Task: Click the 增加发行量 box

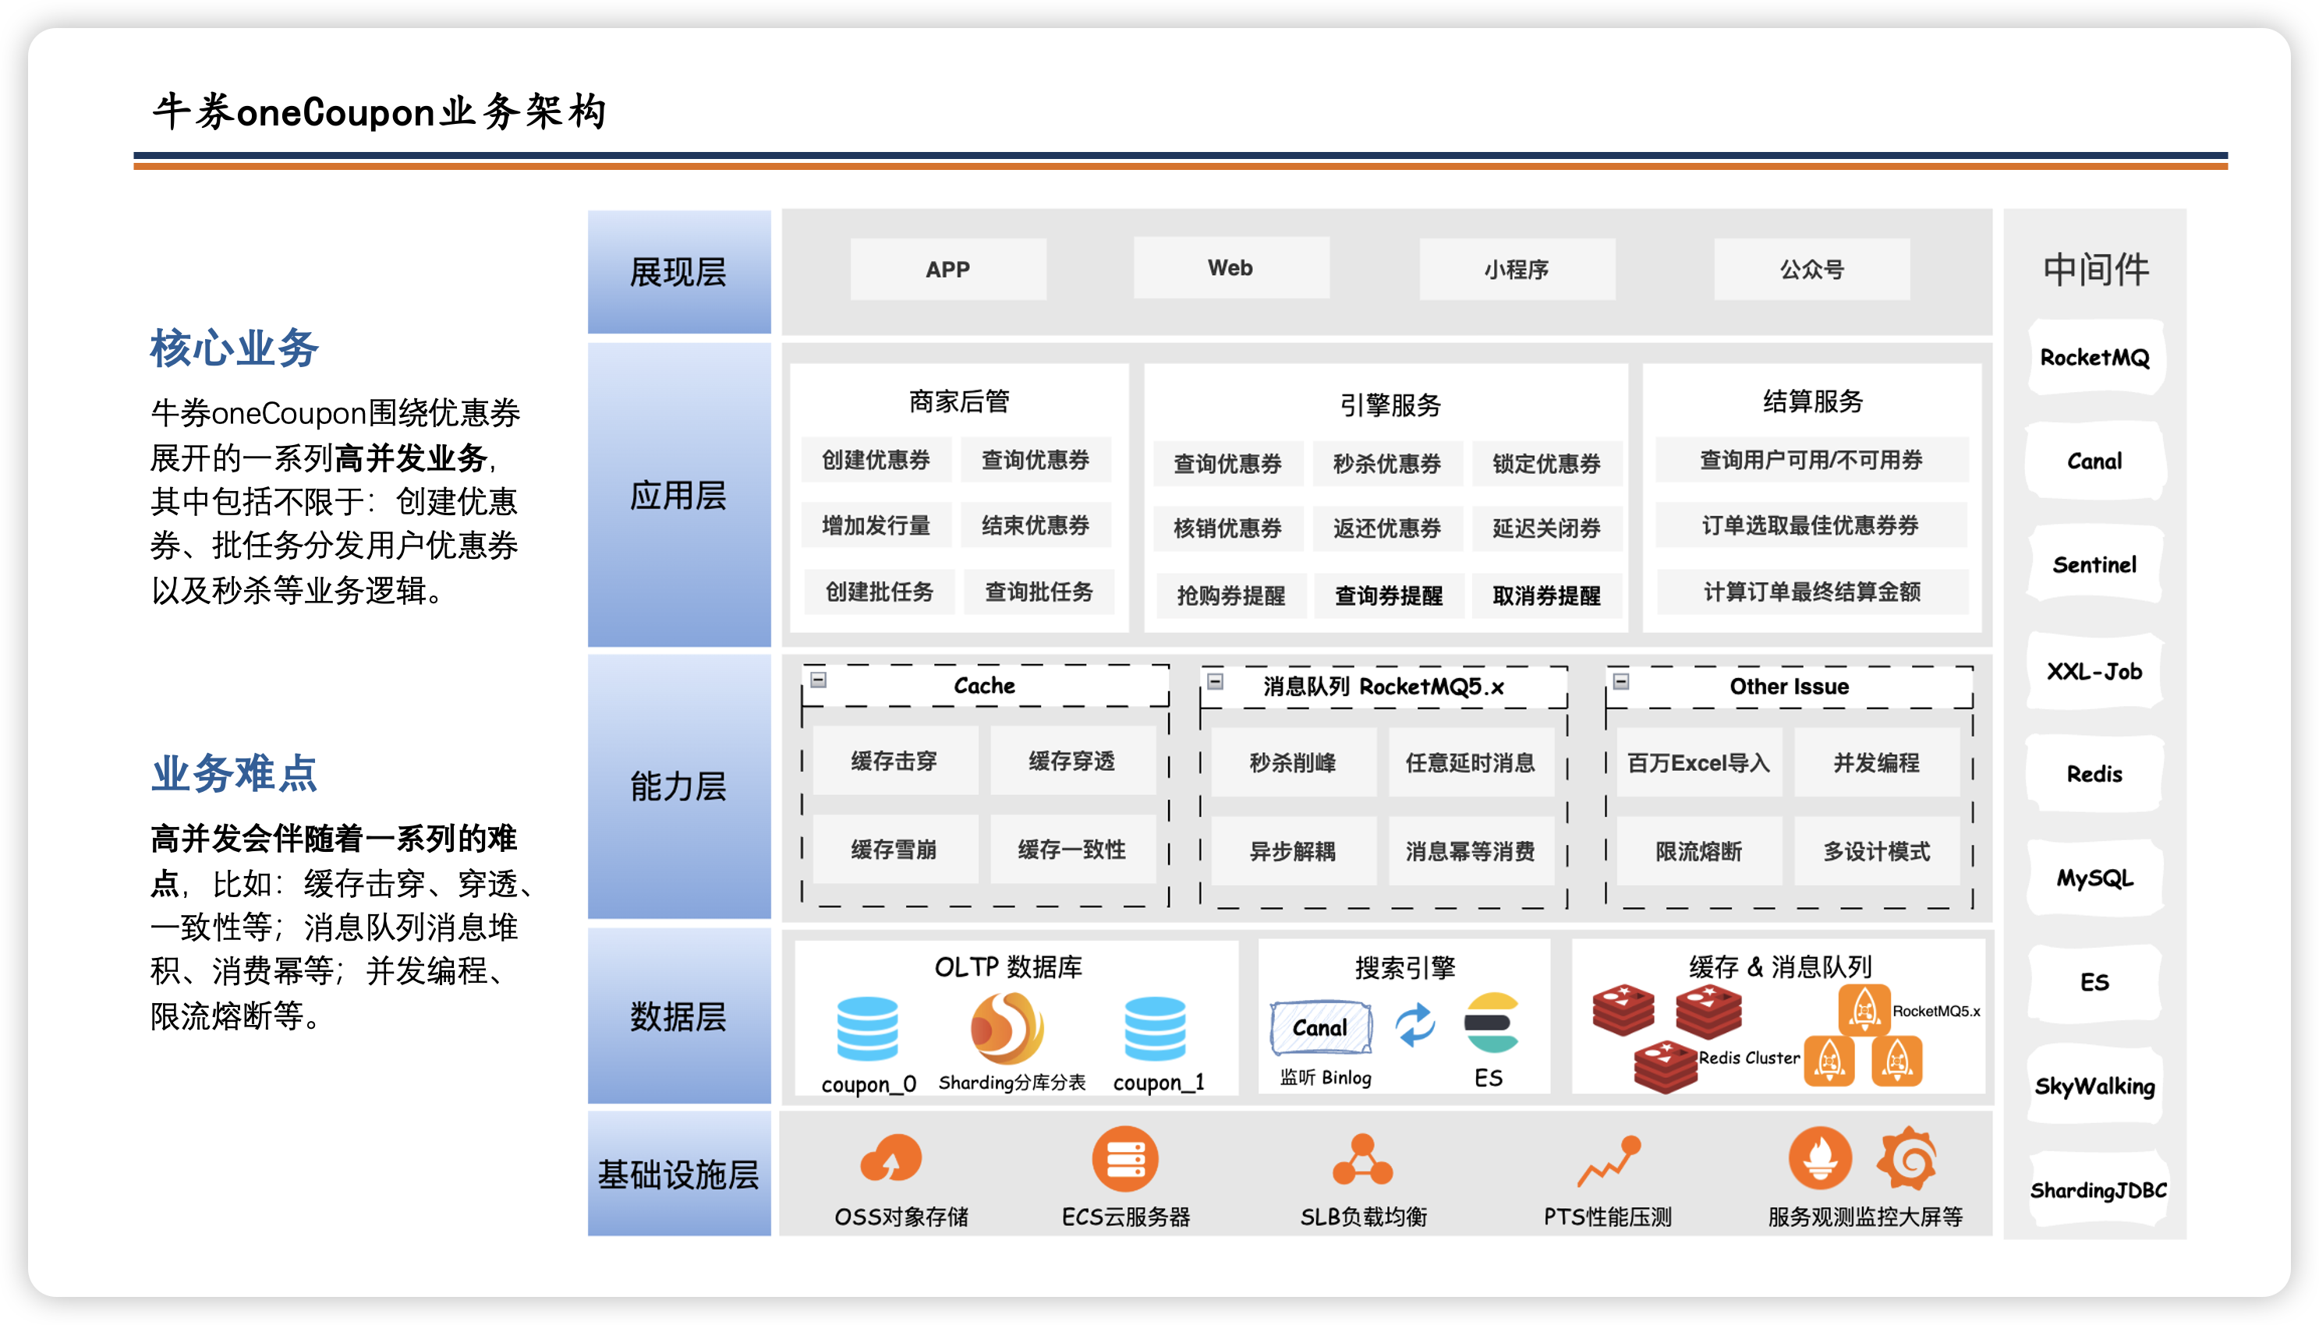Action: click(x=876, y=525)
